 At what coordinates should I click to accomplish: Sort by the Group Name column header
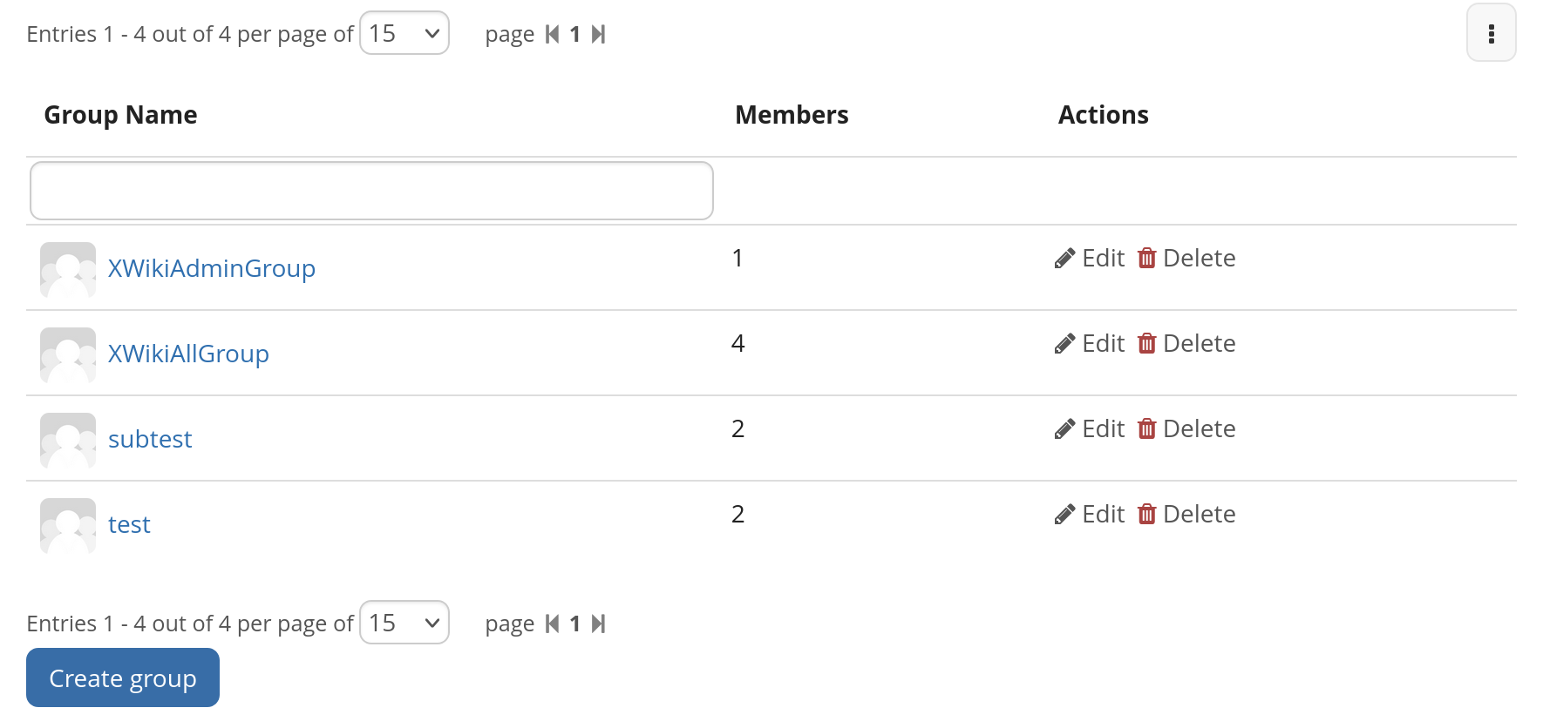point(120,115)
